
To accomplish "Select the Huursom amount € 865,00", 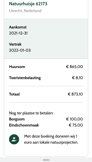I will [x=74, y=67].
